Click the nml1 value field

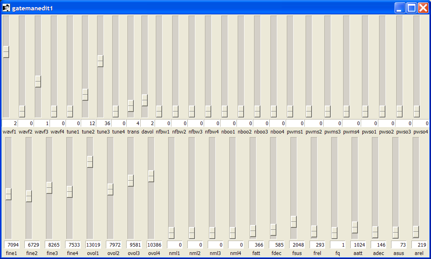(x=175, y=245)
